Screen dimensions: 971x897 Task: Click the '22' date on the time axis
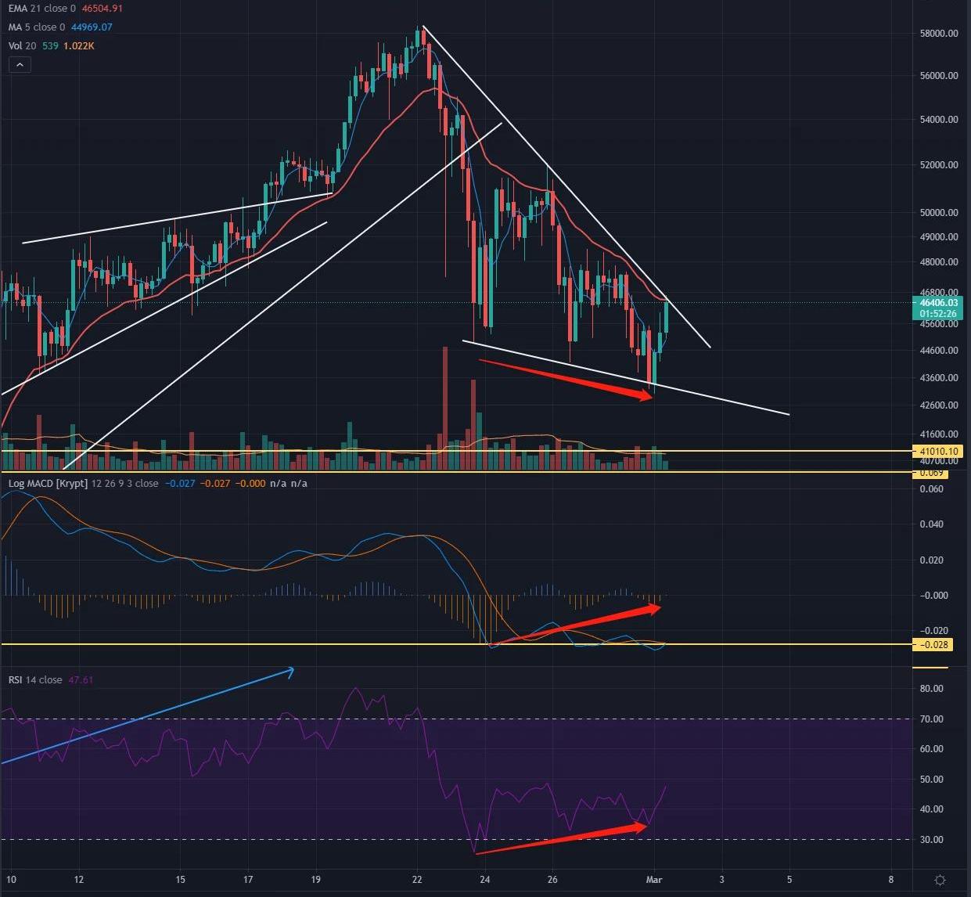[x=417, y=880]
